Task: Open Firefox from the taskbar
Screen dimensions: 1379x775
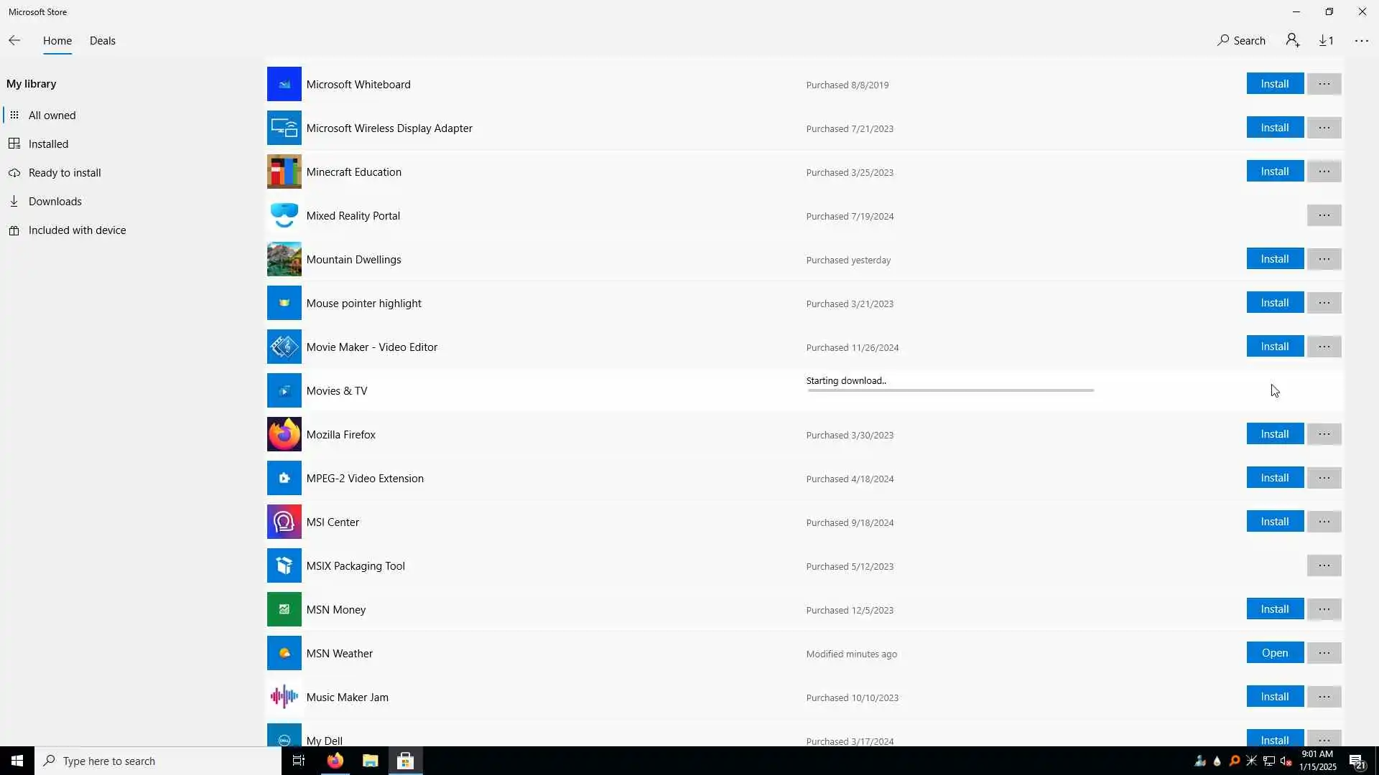Action: pyautogui.click(x=335, y=761)
